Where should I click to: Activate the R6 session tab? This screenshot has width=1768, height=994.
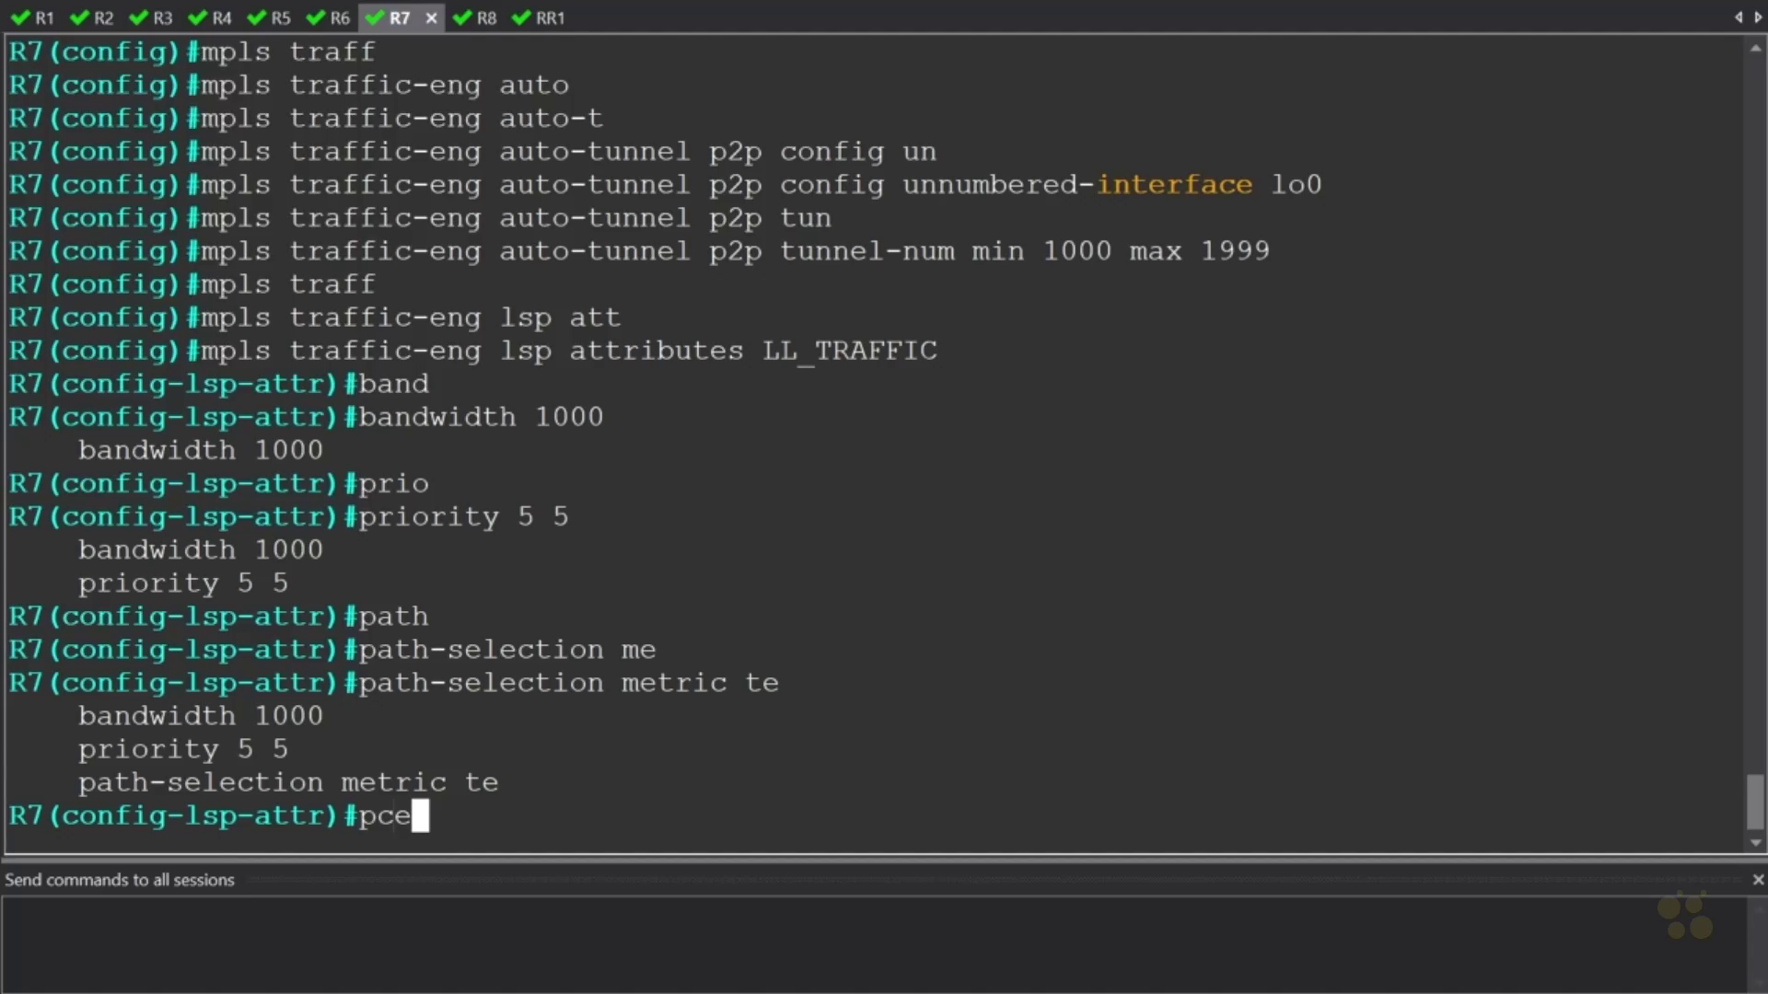pyautogui.click(x=339, y=17)
